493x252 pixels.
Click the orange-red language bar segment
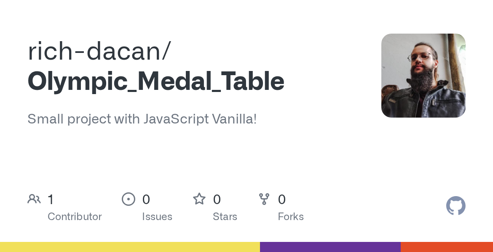[447, 247]
